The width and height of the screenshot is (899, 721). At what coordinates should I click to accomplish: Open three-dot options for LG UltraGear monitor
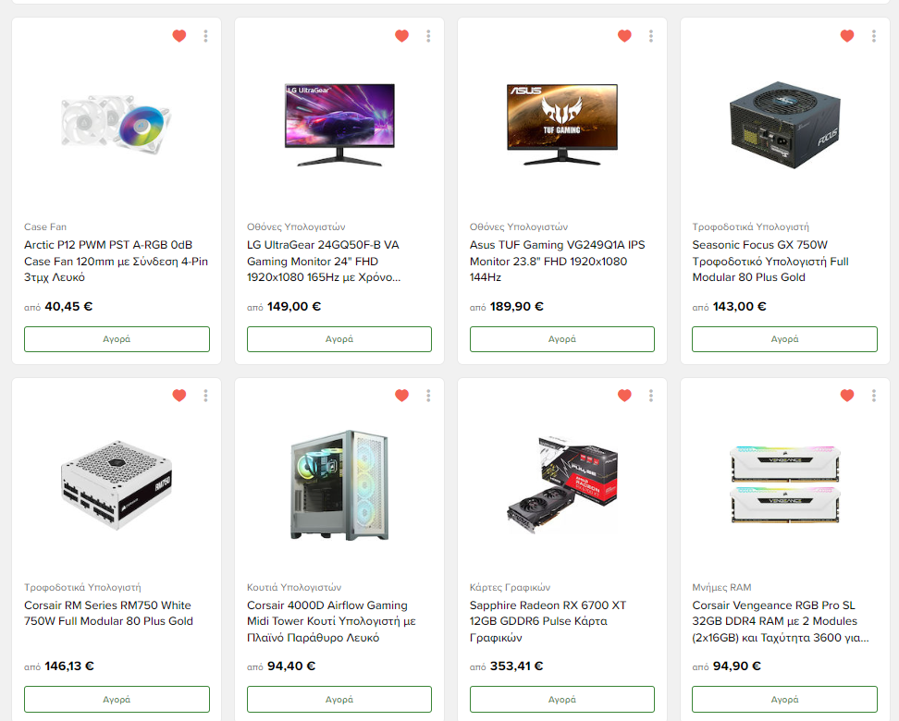pos(428,36)
